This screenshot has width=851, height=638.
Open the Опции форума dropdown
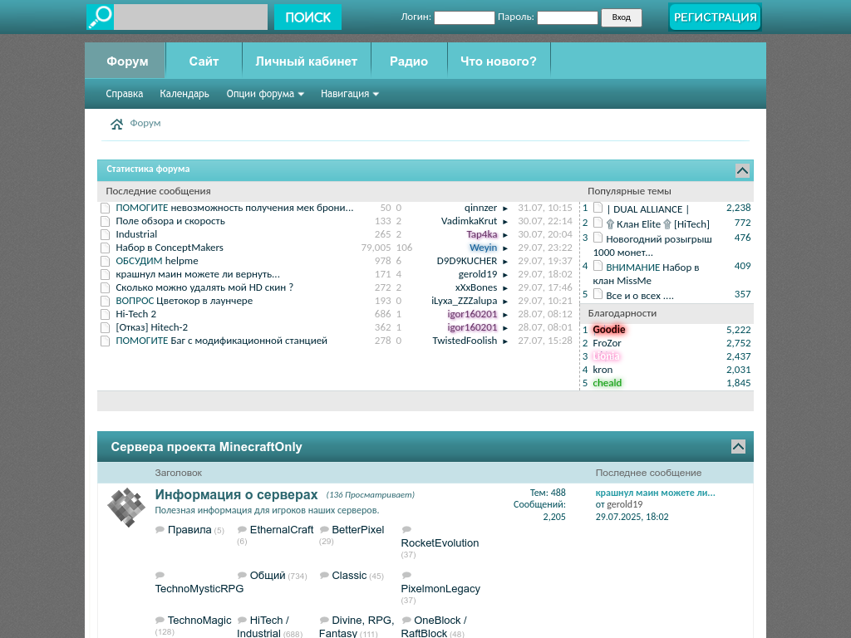point(265,94)
